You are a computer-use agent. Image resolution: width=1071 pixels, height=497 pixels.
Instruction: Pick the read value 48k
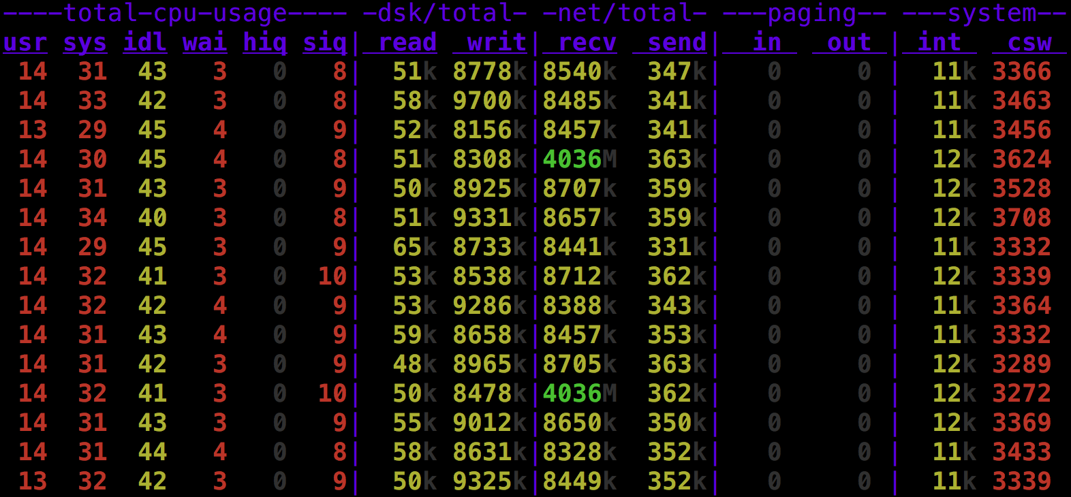pos(415,364)
